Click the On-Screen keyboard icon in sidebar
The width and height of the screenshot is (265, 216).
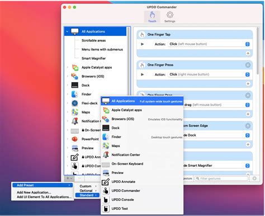(75, 131)
